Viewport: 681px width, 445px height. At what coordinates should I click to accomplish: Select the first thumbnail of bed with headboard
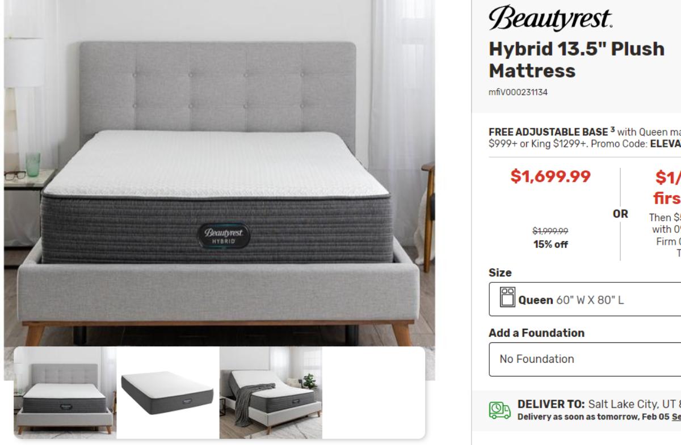[65, 393]
